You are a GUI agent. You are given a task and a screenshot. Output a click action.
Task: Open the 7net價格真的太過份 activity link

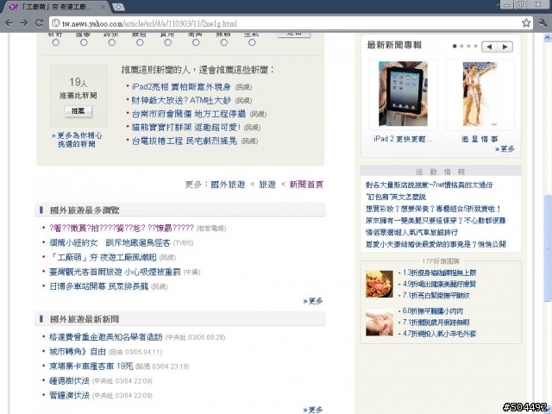pyautogui.click(x=429, y=185)
